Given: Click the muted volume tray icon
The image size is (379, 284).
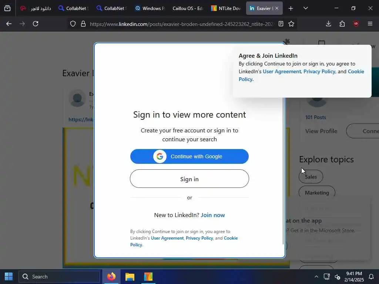Looking at the screenshot, I should [x=338, y=277].
